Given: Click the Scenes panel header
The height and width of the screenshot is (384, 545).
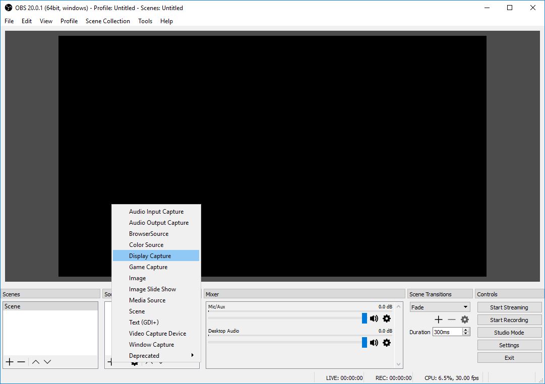Looking at the screenshot, I should coord(50,294).
